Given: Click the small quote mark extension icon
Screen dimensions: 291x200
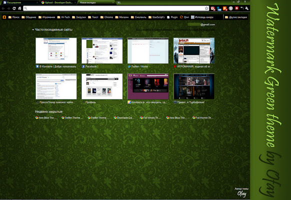Looking at the screenshot, I should 241,8.
